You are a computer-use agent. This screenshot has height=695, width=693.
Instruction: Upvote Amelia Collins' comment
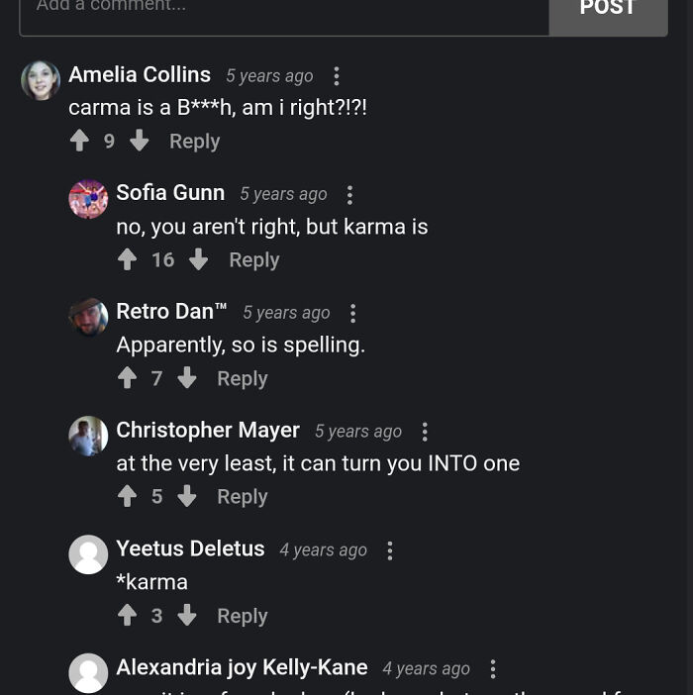[x=80, y=141]
